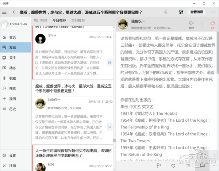This screenshot has height=171, width=219.
Task: Open 收藏 in the sidebar
Action: pos(16,78)
